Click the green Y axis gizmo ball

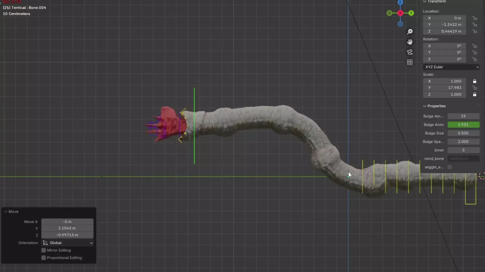pyautogui.click(x=411, y=13)
